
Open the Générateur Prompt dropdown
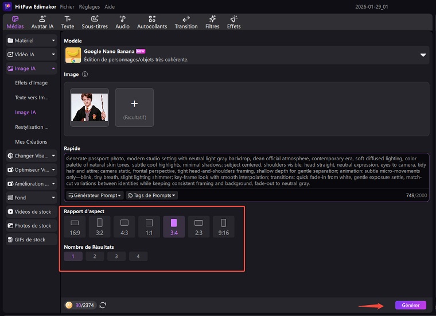95,195
